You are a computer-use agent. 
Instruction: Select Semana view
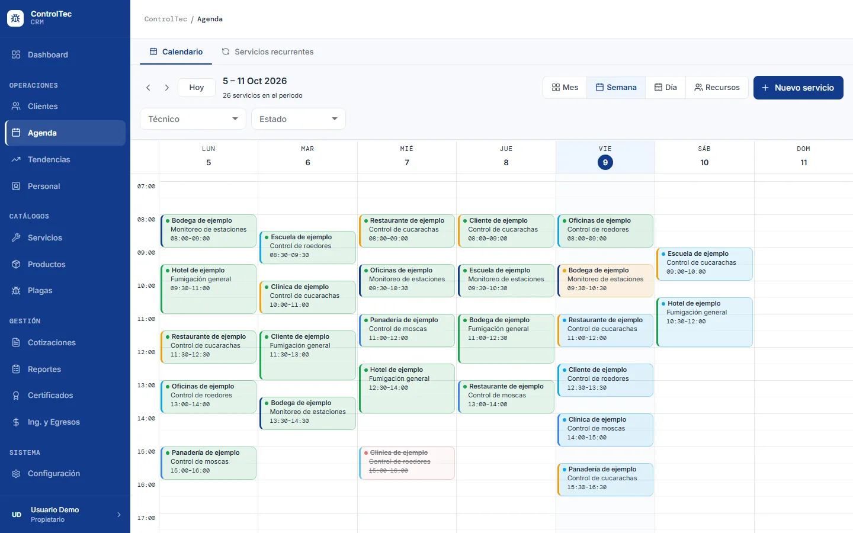pyautogui.click(x=616, y=88)
